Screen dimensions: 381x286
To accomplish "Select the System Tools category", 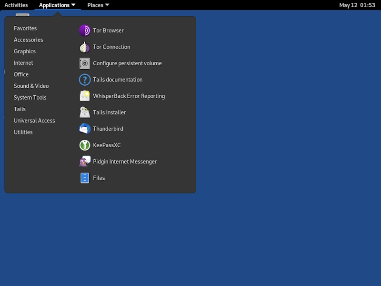I will (x=30, y=98).
